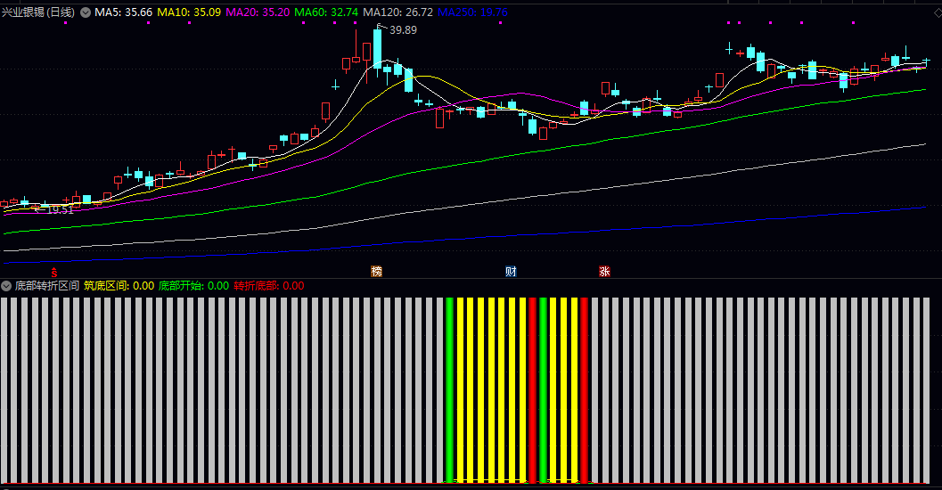Click the 底部转折区间 indicator name

pos(47,286)
